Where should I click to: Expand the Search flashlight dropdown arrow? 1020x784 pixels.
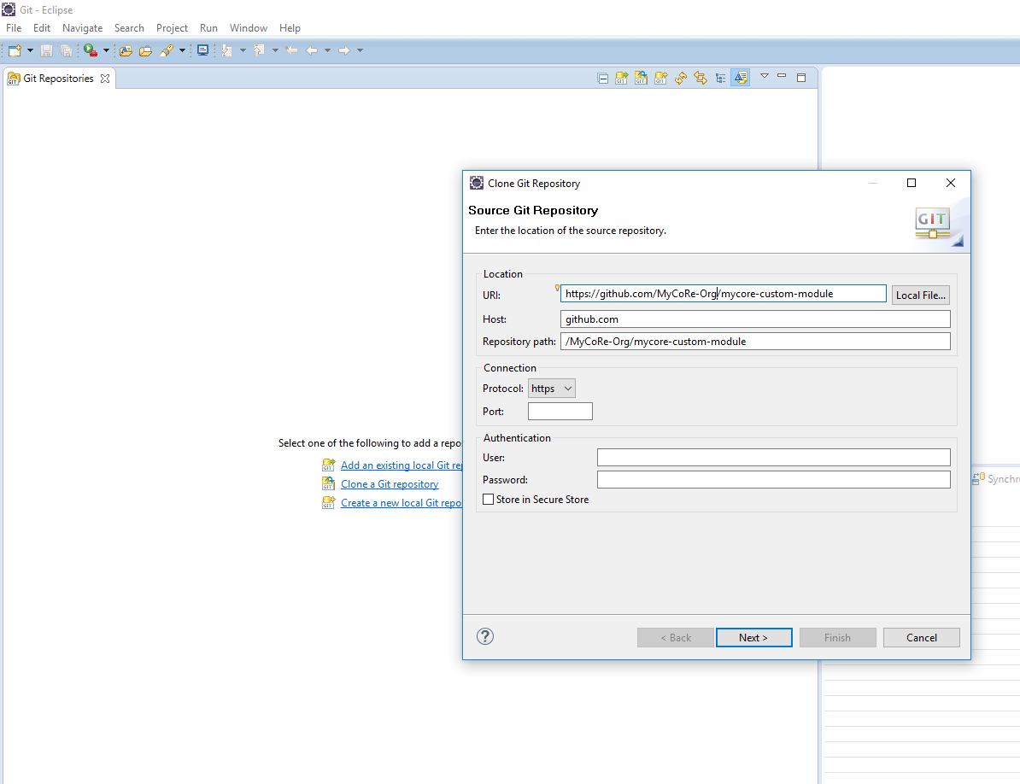(x=182, y=50)
